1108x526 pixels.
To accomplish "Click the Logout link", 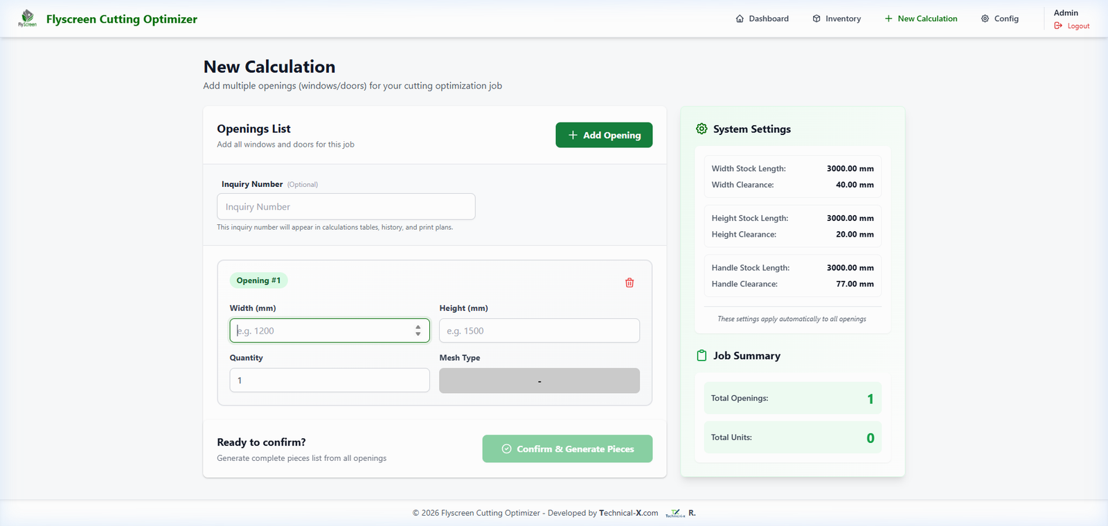I will point(1072,26).
